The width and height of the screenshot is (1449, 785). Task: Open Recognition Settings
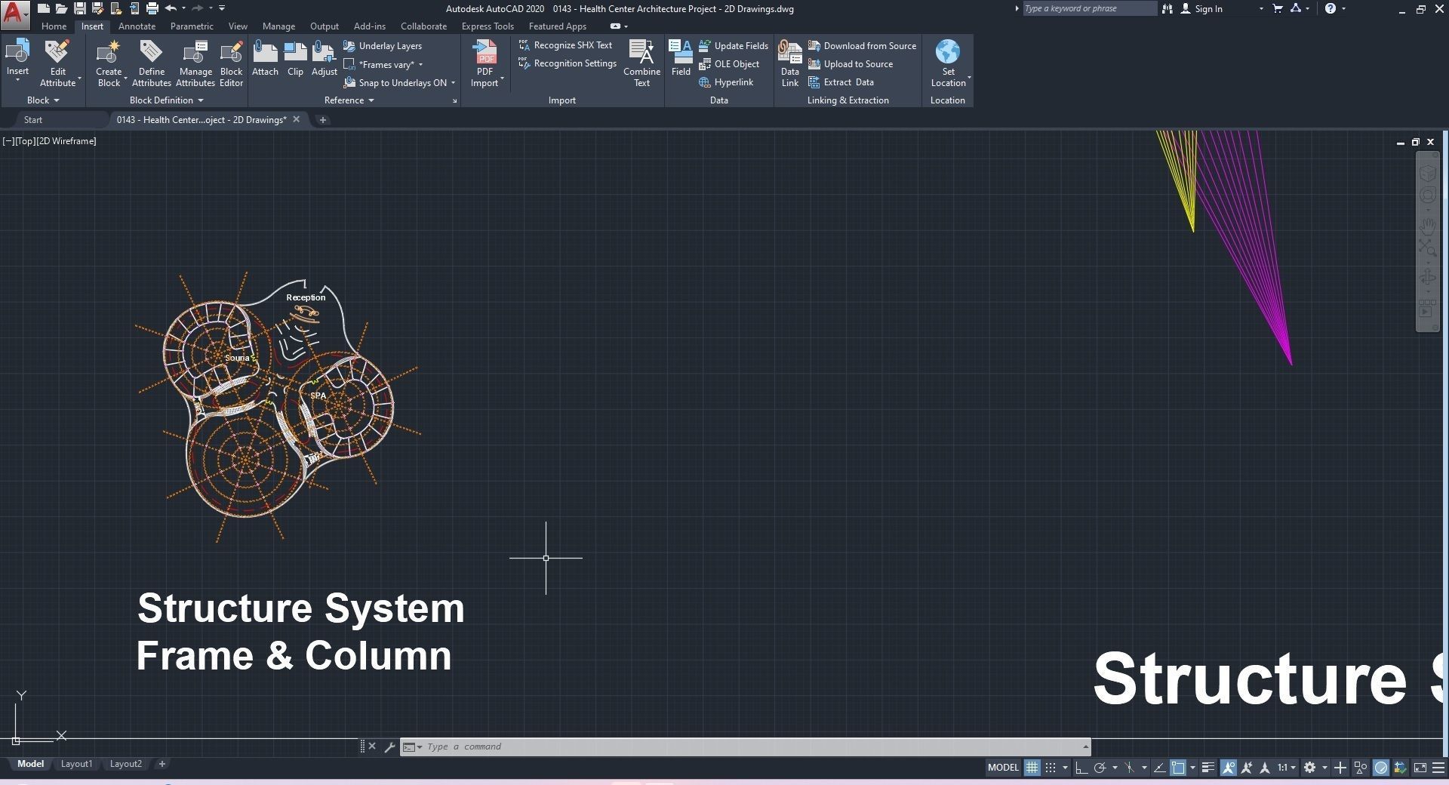568,63
